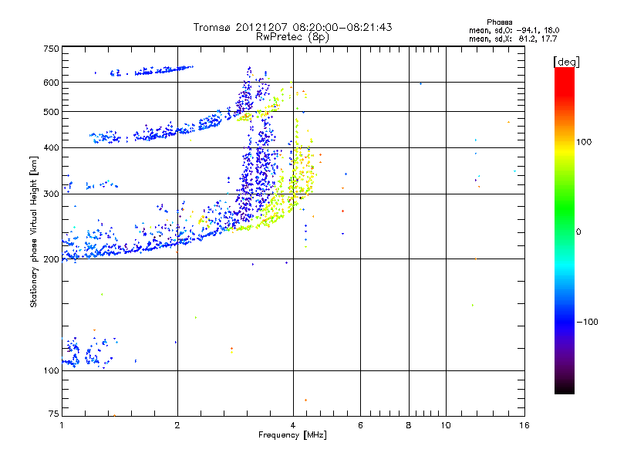The width and height of the screenshot is (617, 463).
Task: Click the x-axis label 'Frequency [MHz]'
Action: (x=292, y=435)
